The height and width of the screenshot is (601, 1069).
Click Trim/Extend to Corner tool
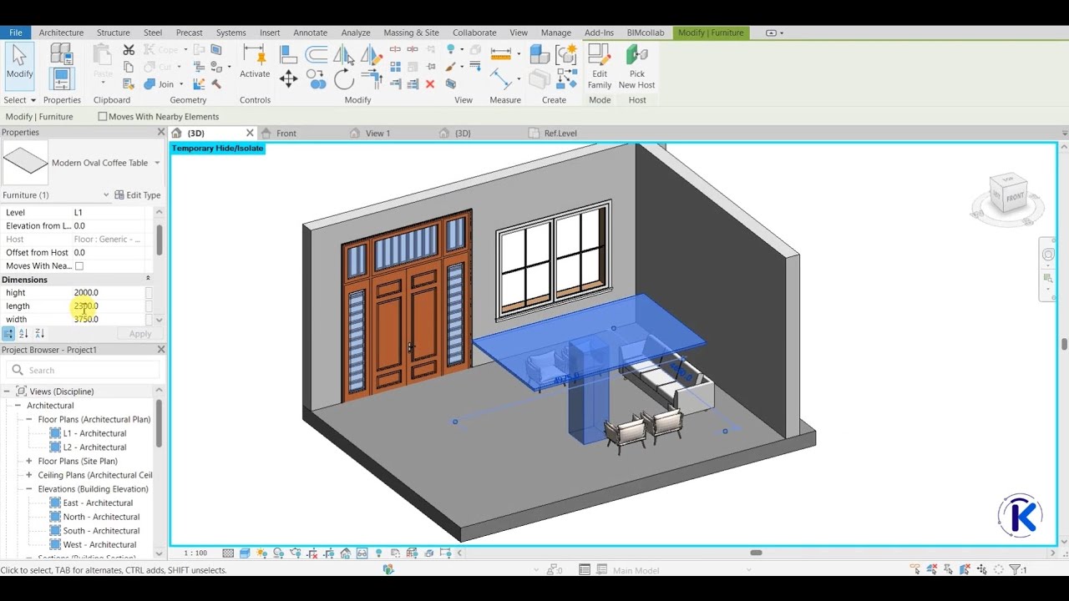coord(372,78)
